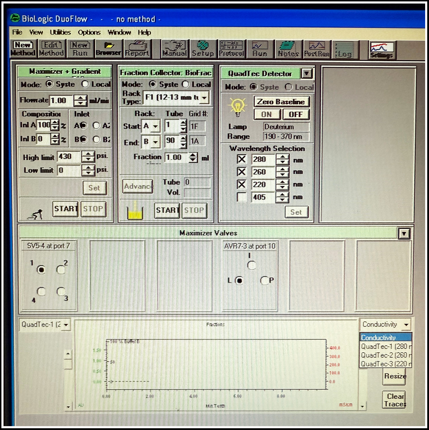Click the Zero Baseline button
This screenshot has width=429, height=430.
281,102
